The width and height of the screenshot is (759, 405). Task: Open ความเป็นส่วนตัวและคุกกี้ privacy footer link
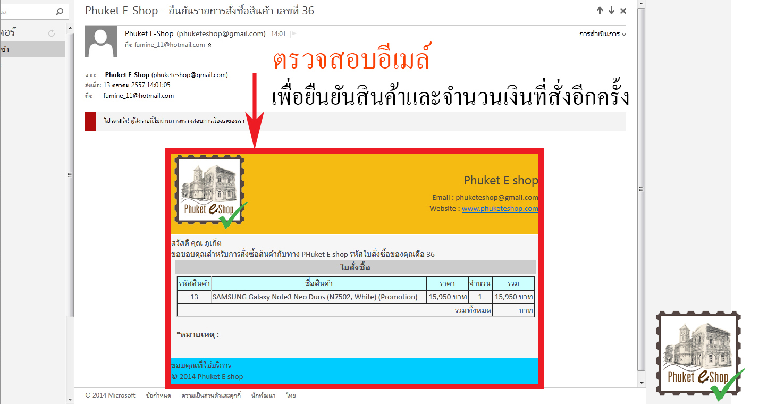click(212, 395)
